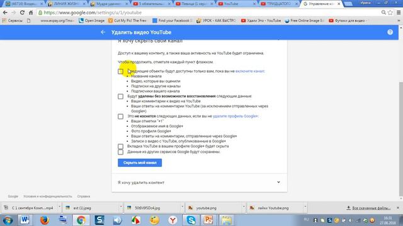
Task: Open the Chrome menu icon
Action: click(x=399, y=13)
